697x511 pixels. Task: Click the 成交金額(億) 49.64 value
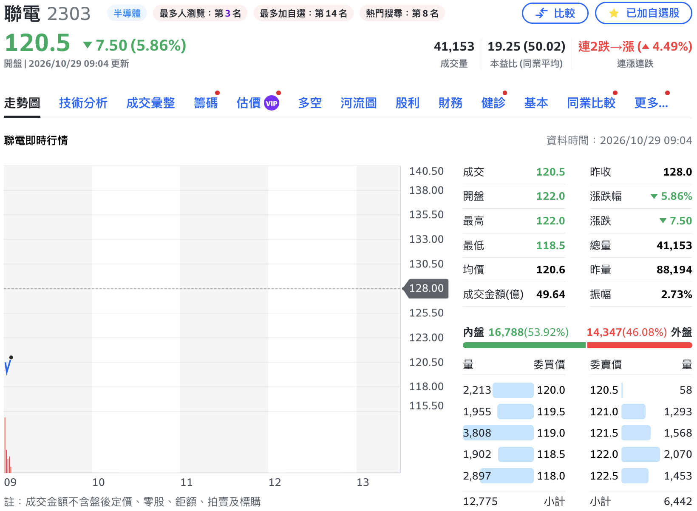551,294
